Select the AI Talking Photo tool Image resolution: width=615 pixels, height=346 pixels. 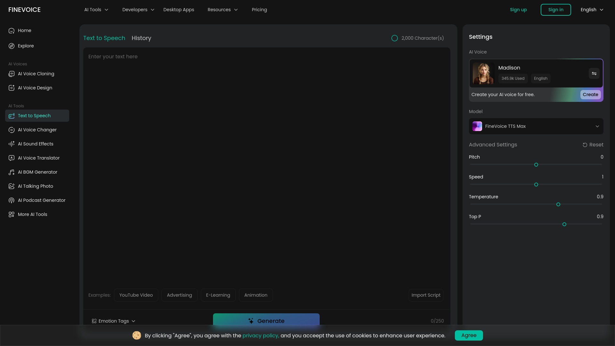pyautogui.click(x=36, y=186)
